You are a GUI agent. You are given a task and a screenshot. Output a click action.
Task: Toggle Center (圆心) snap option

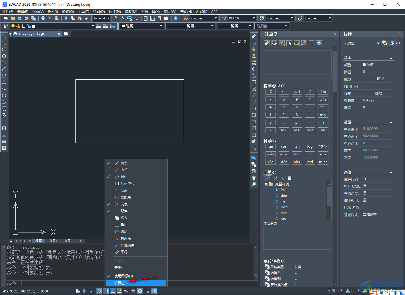click(136, 176)
